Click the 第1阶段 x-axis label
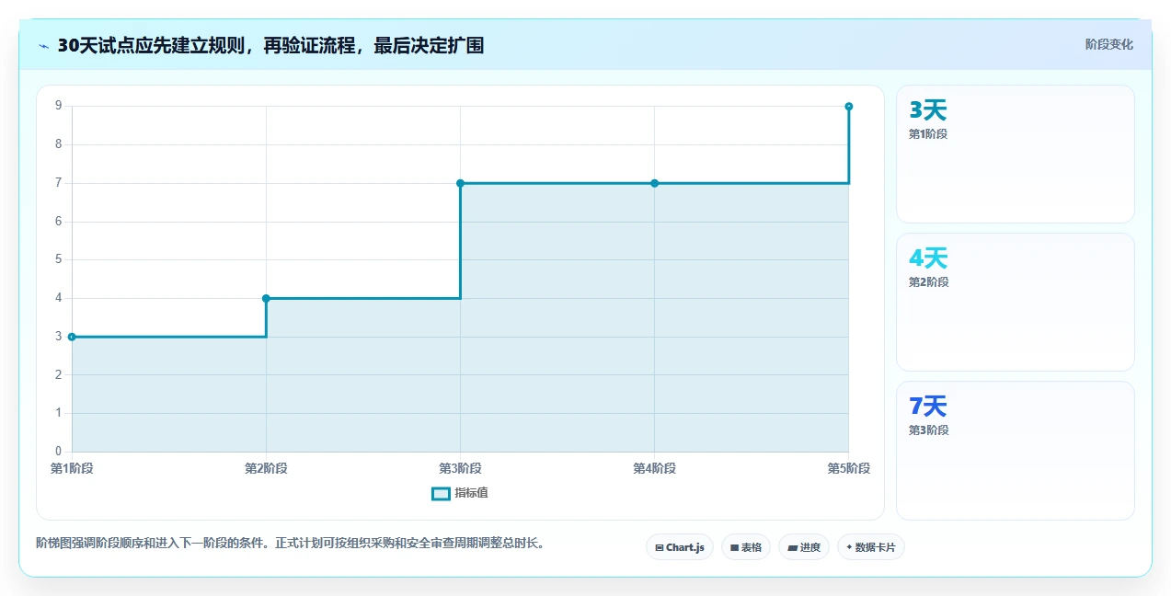This screenshot has width=1171, height=596. click(72, 468)
